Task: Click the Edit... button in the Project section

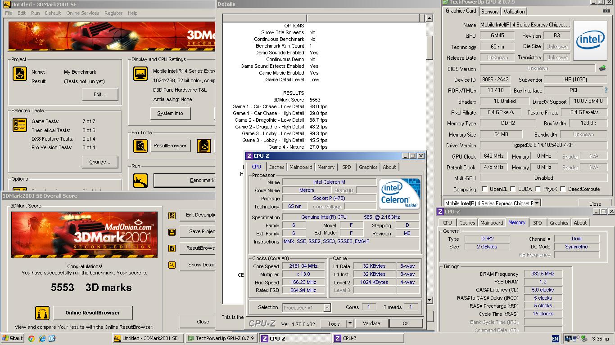Action: click(100, 95)
